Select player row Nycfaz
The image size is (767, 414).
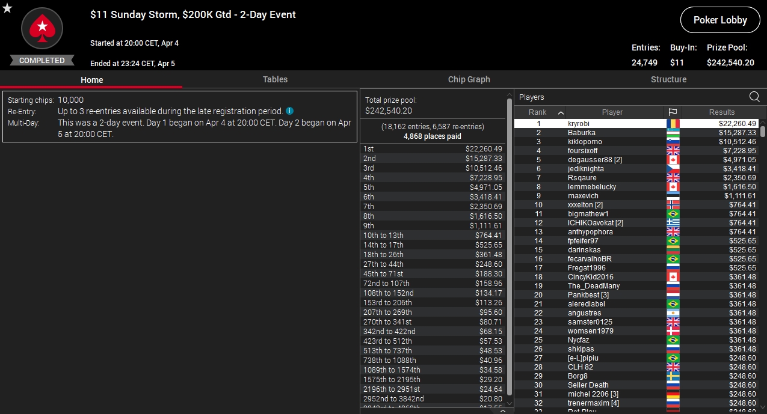(x=636, y=340)
